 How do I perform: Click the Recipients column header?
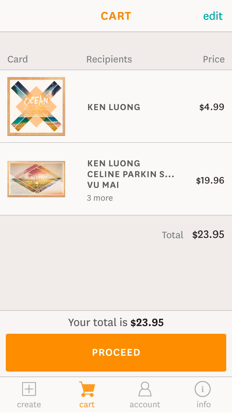tap(109, 59)
